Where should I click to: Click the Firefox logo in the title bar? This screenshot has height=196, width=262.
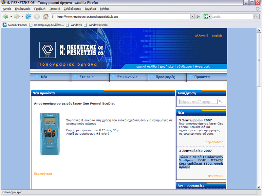tap(3, 3)
